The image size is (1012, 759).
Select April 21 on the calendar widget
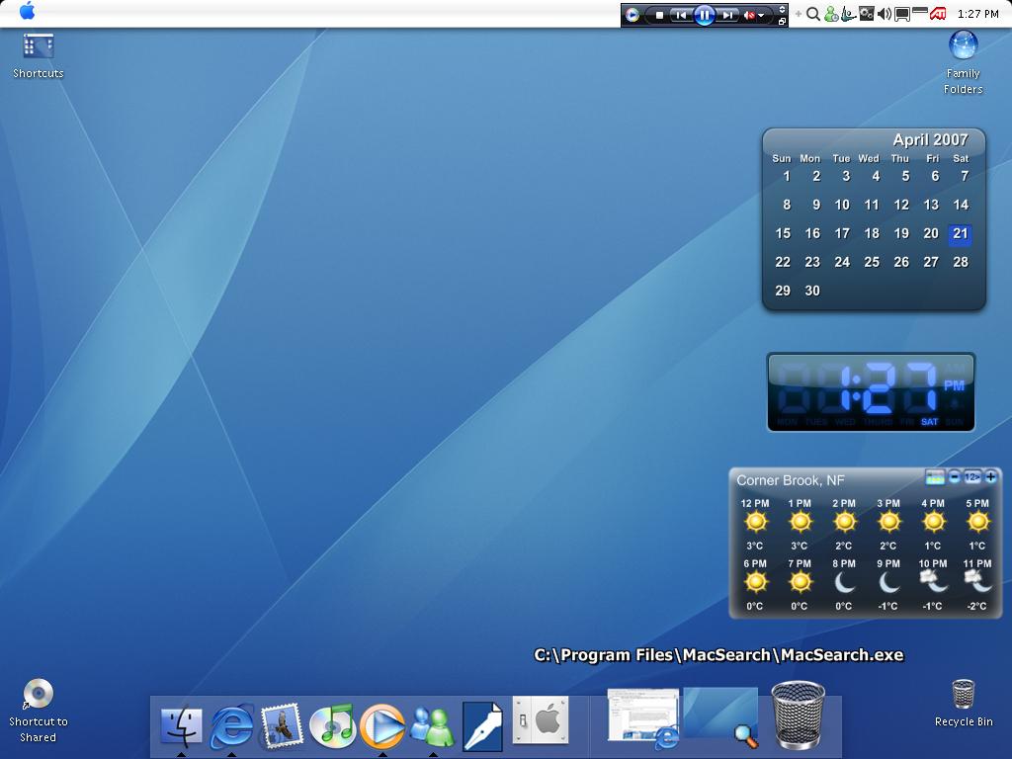961,233
